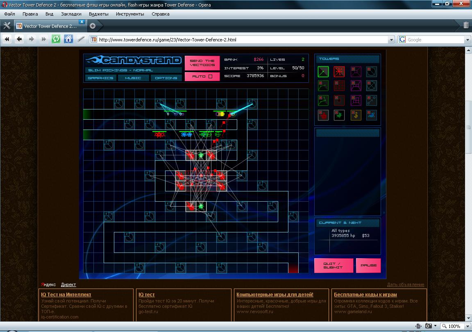
Task: Select the red starburst tower icon
Action: point(339,72)
